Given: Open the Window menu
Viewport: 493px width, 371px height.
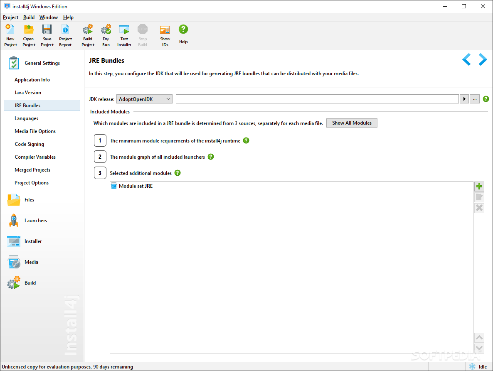Looking at the screenshot, I should coord(48,17).
